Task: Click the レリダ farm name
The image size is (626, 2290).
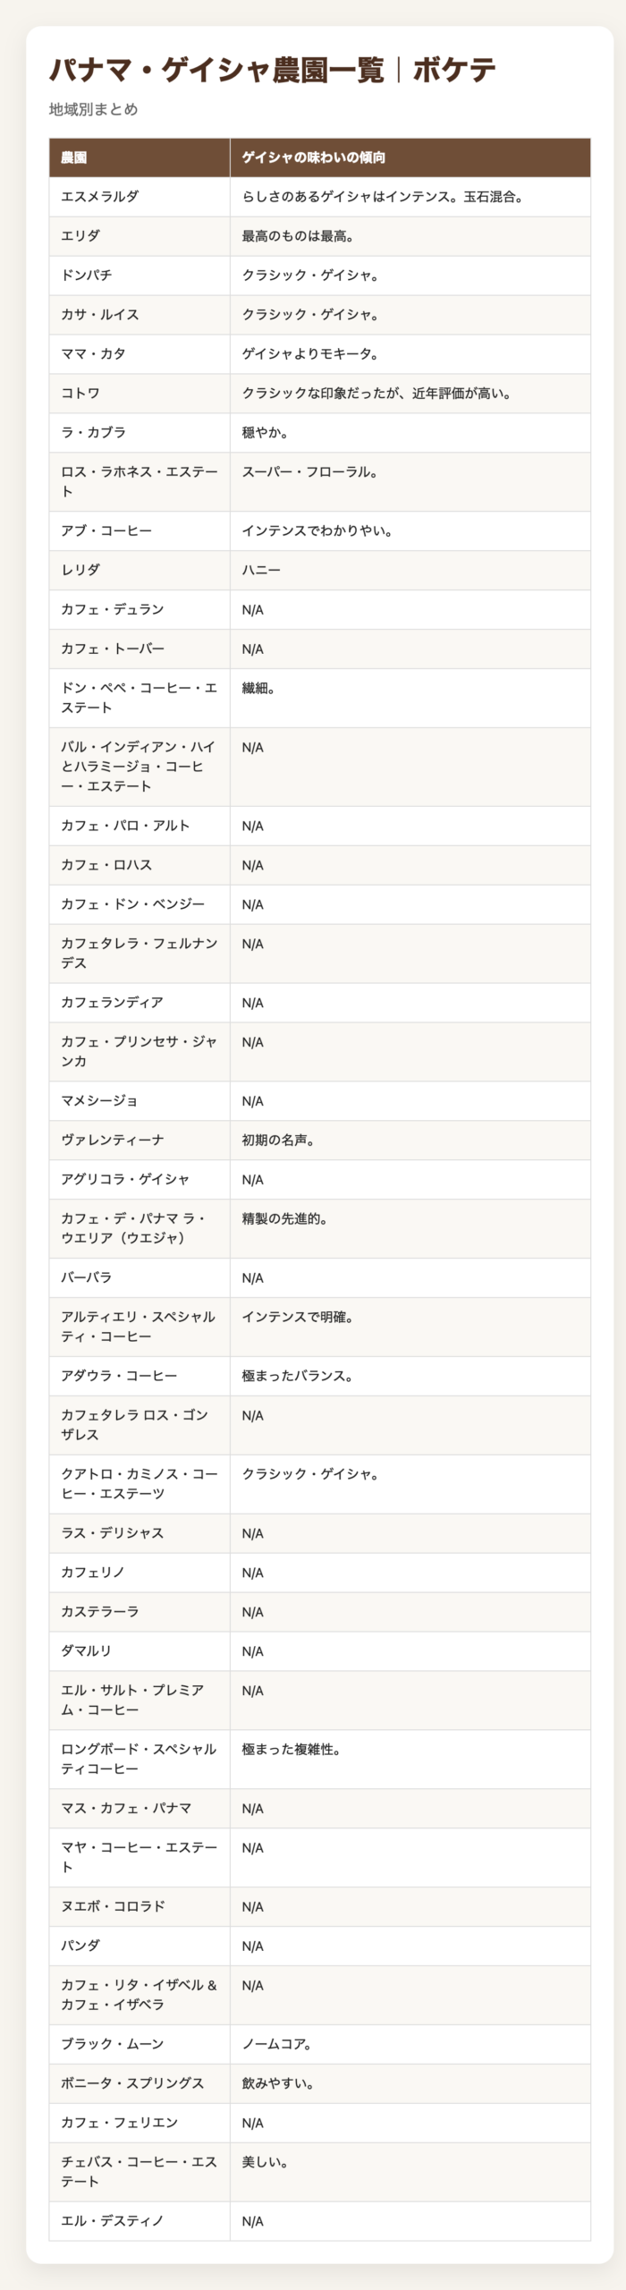Action: [80, 570]
